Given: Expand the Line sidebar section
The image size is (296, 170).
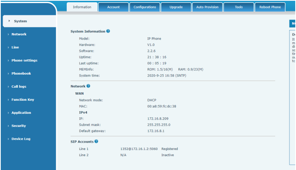Looking at the screenshot, I should point(15,47).
